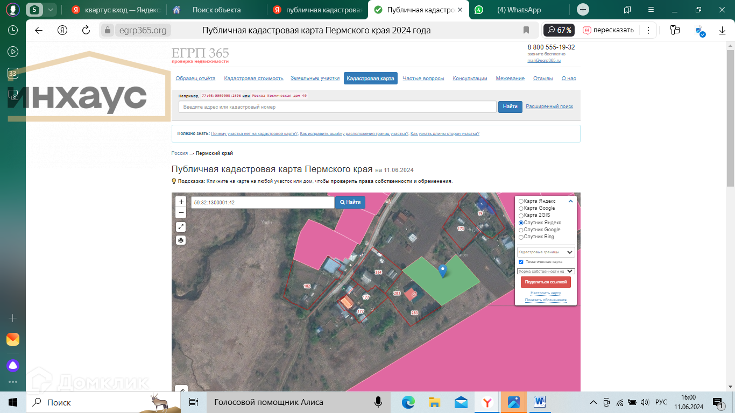Screen dimensions: 735x413
Task: Launch Microsoft Edge from the taskbar
Action: pos(408,402)
